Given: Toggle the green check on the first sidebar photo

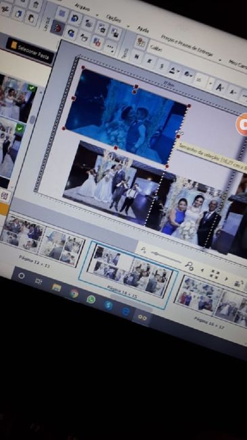Looking at the screenshot, I should 32,88.
